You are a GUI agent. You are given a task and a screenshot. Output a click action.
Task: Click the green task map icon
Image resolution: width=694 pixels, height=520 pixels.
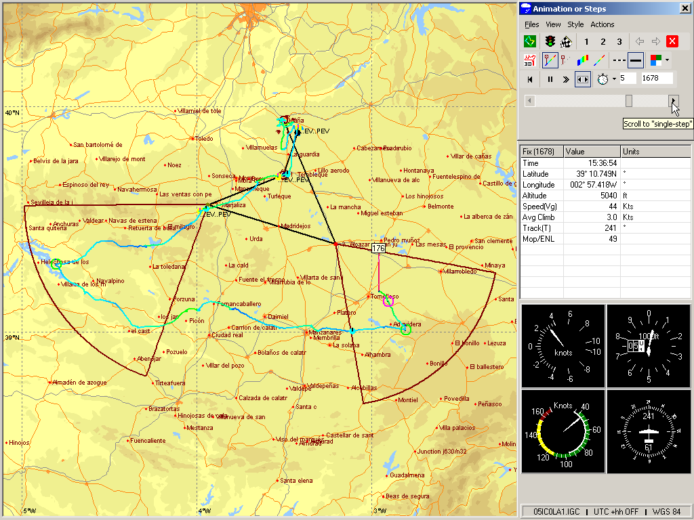coord(530,41)
